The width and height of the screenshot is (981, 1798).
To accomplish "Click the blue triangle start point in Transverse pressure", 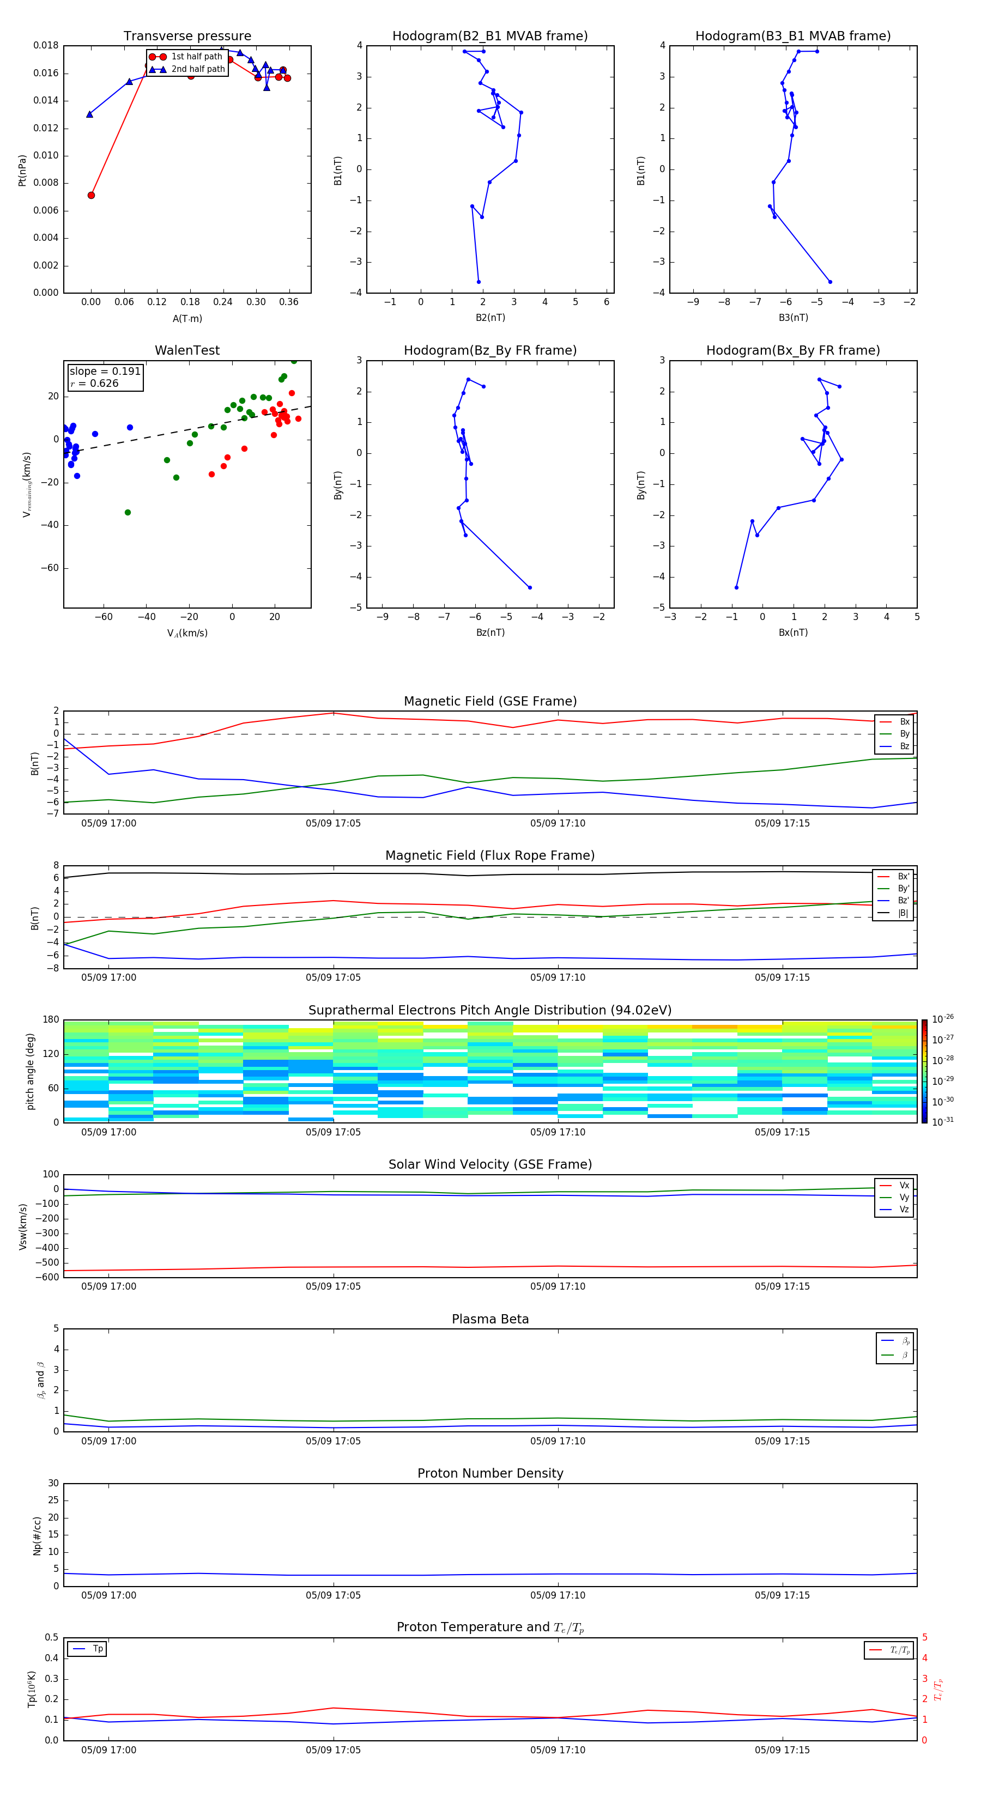I will pyautogui.click(x=89, y=114).
